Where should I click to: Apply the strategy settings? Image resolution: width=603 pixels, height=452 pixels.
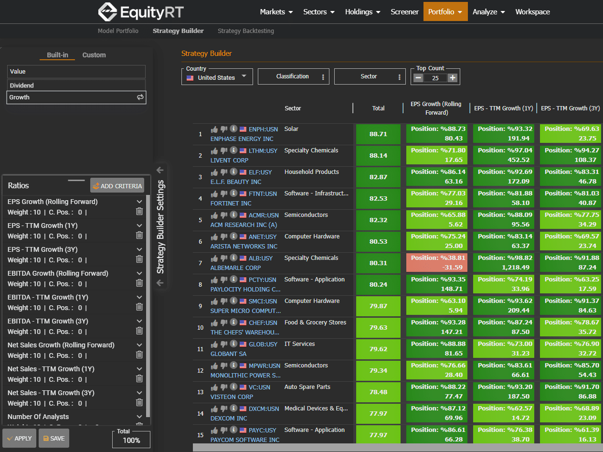pyautogui.click(x=19, y=438)
